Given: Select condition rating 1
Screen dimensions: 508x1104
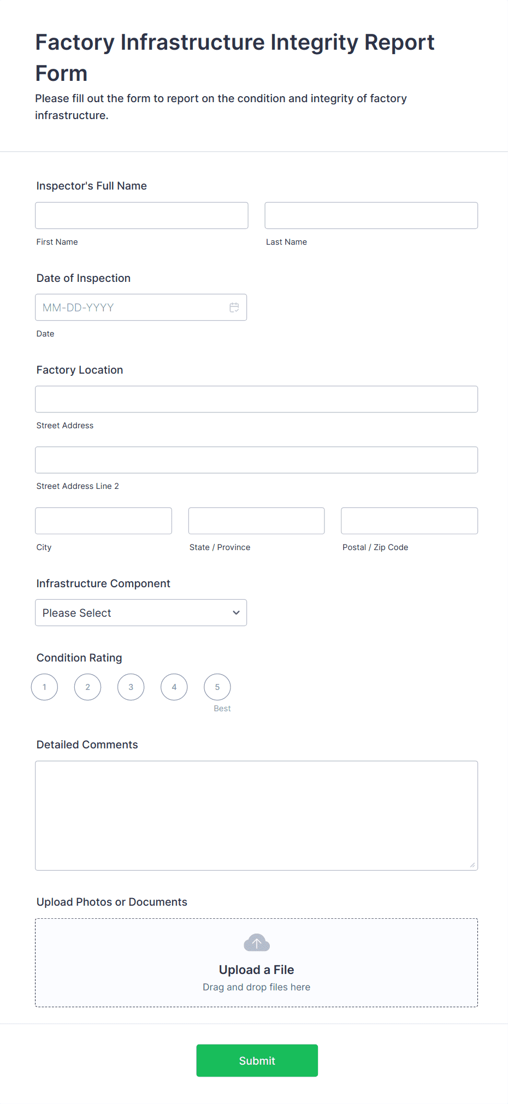Looking at the screenshot, I should (x=44, y=687).
